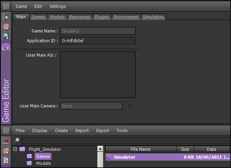This screenshot has height=168, width=231.
Task: Switch to the Main tab
Action: [x=21, y=17]
